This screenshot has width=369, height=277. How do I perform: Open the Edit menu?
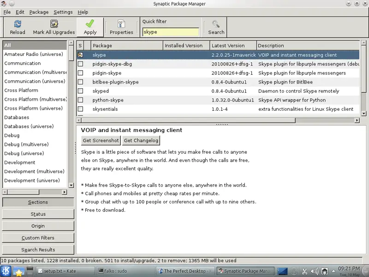20,12
